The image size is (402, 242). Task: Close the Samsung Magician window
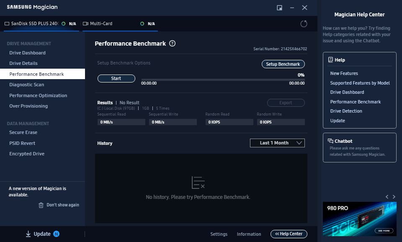pos(304,8)
